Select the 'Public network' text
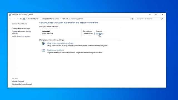 (x=48, y=34)
